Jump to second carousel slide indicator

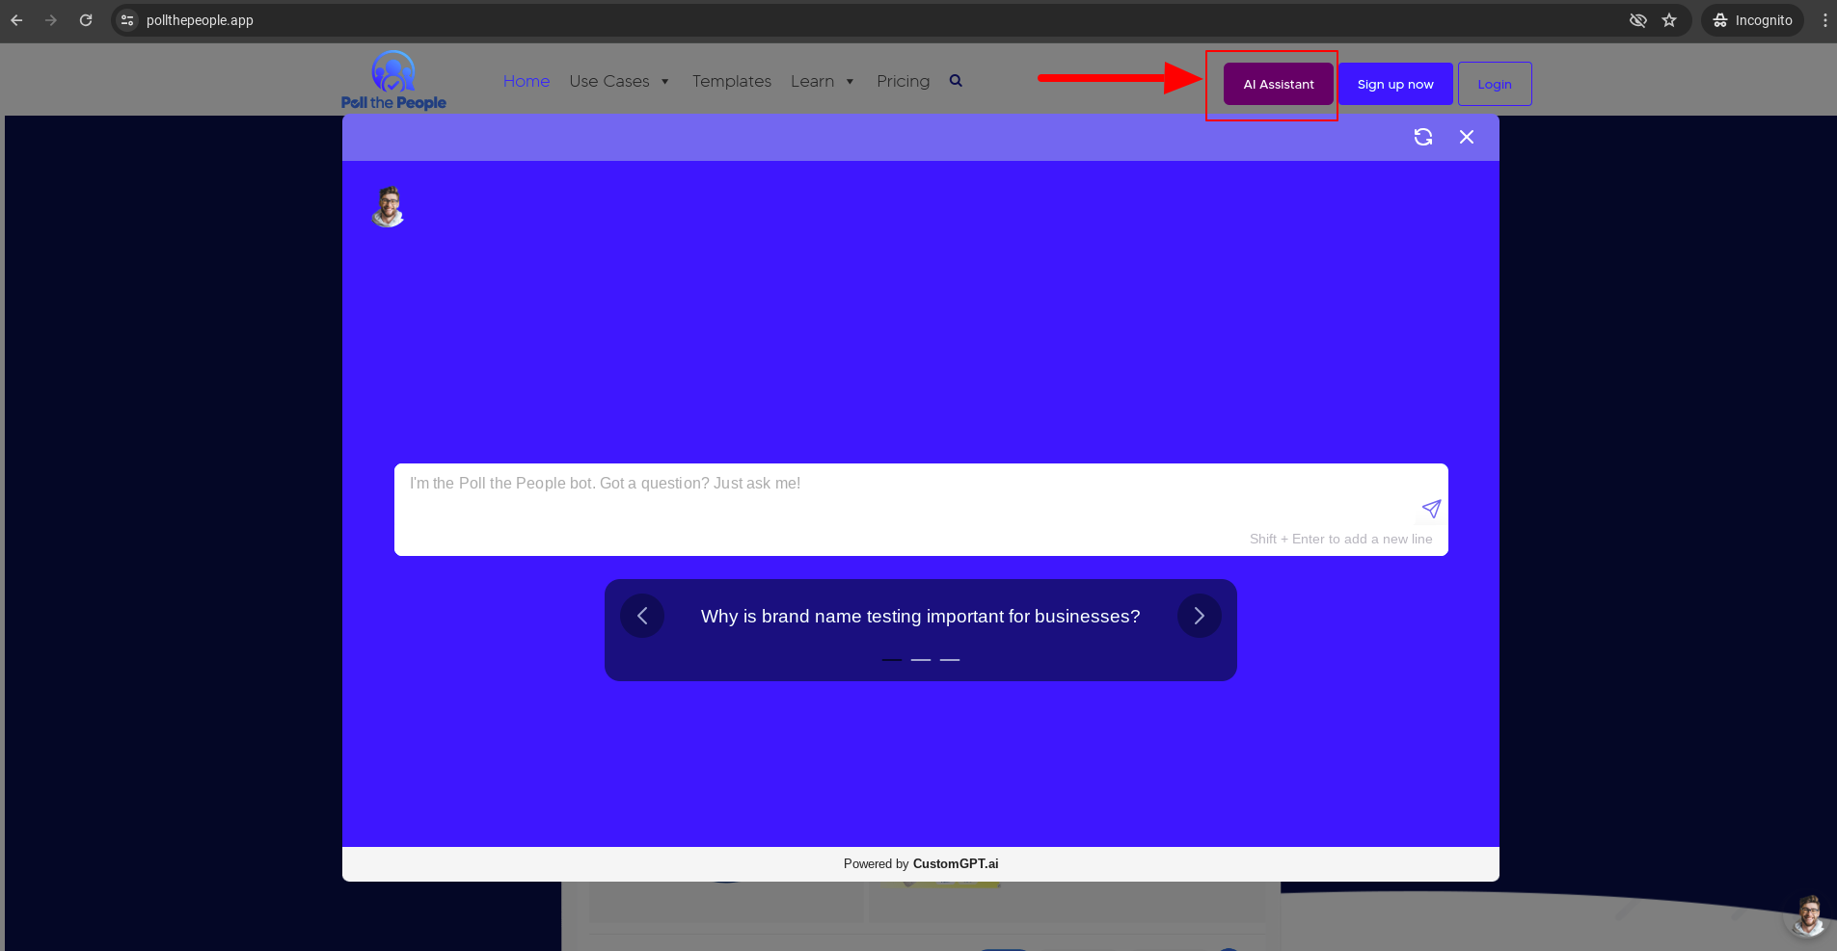click(921, 660)
